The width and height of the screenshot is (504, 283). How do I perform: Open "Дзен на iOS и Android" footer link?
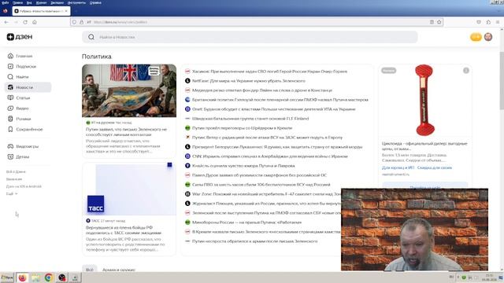point(24,186)
